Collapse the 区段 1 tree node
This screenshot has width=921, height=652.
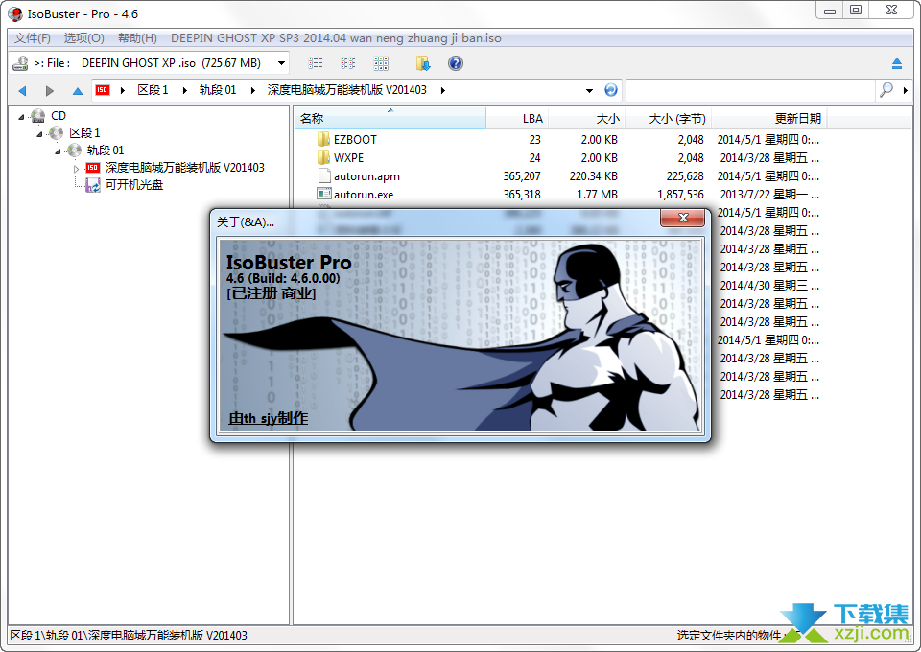click(x=40, y=134)
